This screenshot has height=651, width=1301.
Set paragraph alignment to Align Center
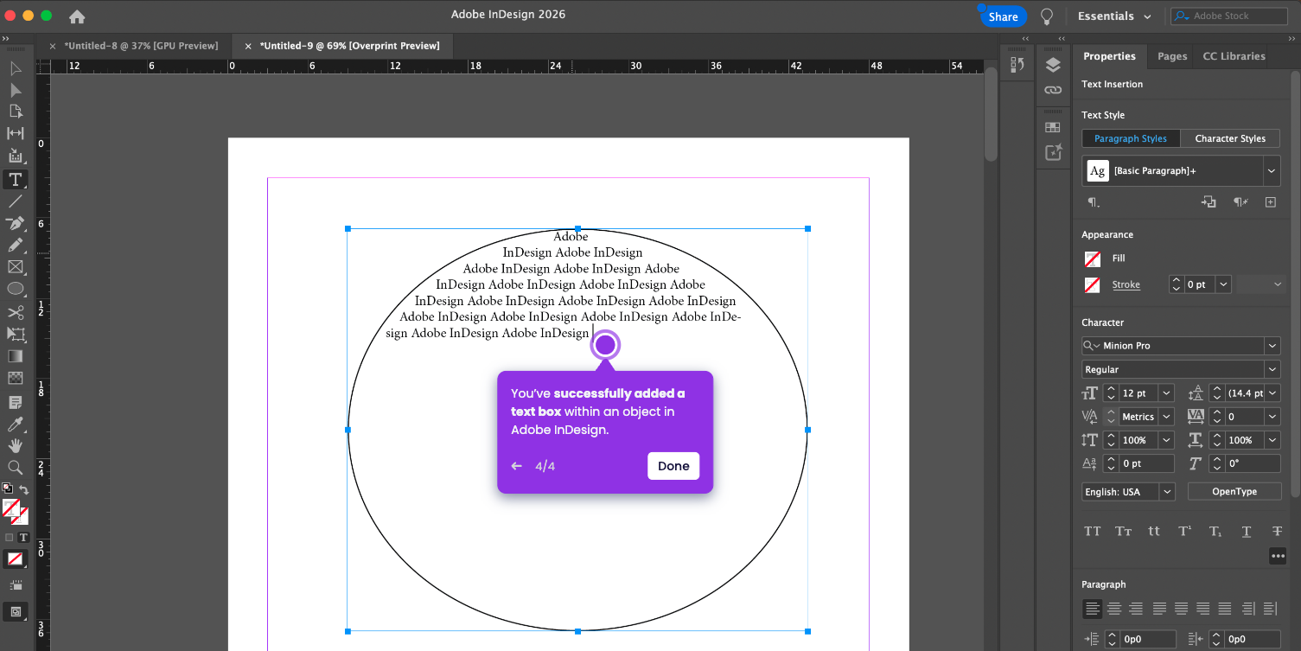point(1115,609)
